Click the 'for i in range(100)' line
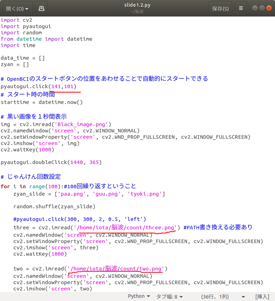 click(x=32, y=186)
